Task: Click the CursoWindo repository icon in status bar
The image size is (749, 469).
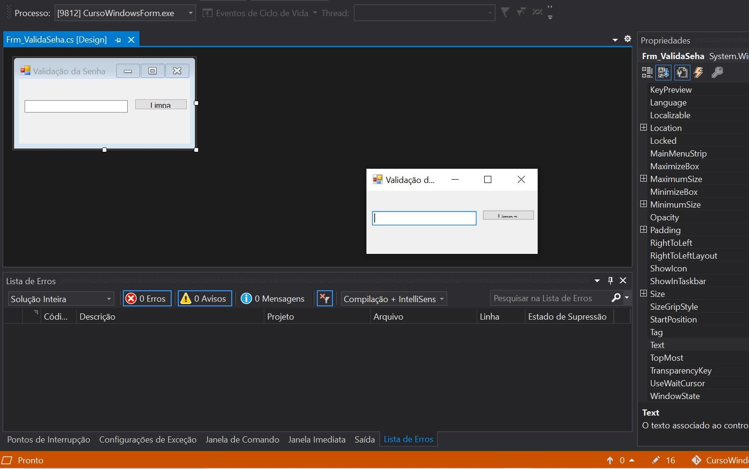Action: pos(696,460)
